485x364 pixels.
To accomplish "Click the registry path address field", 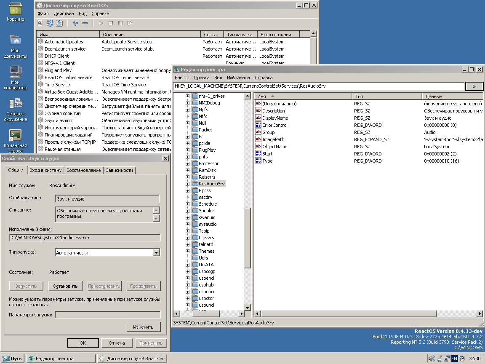I will point(319,86).
